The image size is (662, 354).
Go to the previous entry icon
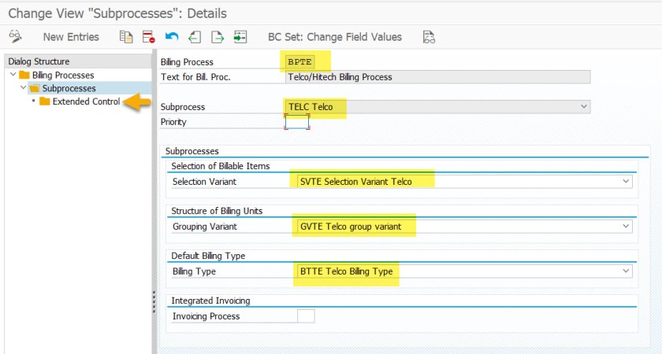click(194, 37)
